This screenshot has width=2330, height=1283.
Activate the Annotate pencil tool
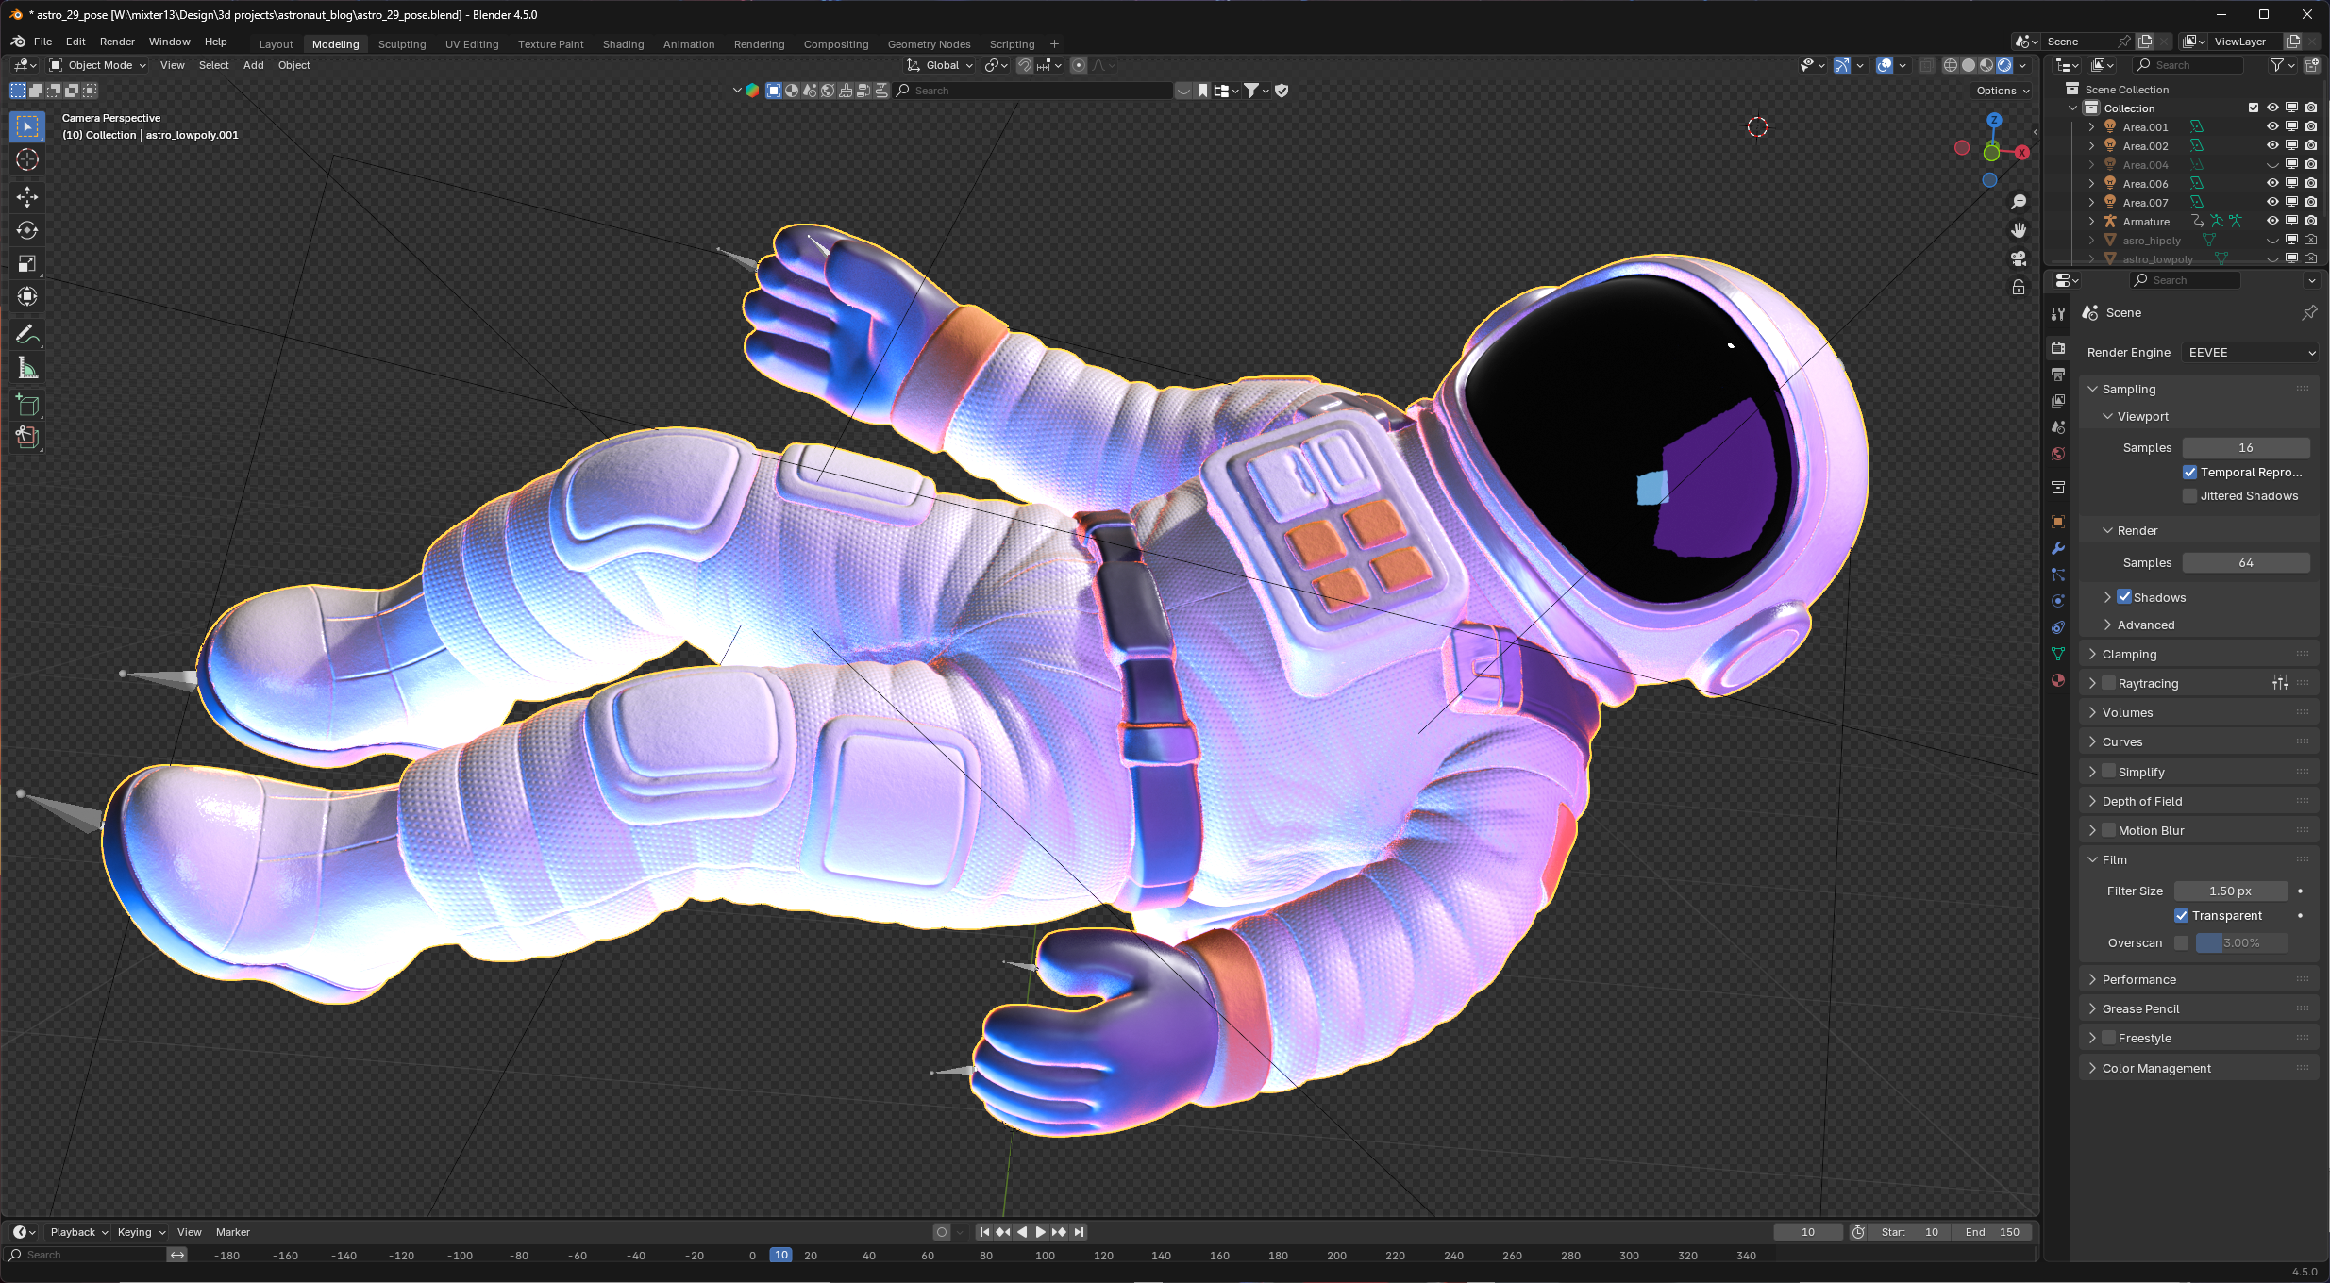27,335
